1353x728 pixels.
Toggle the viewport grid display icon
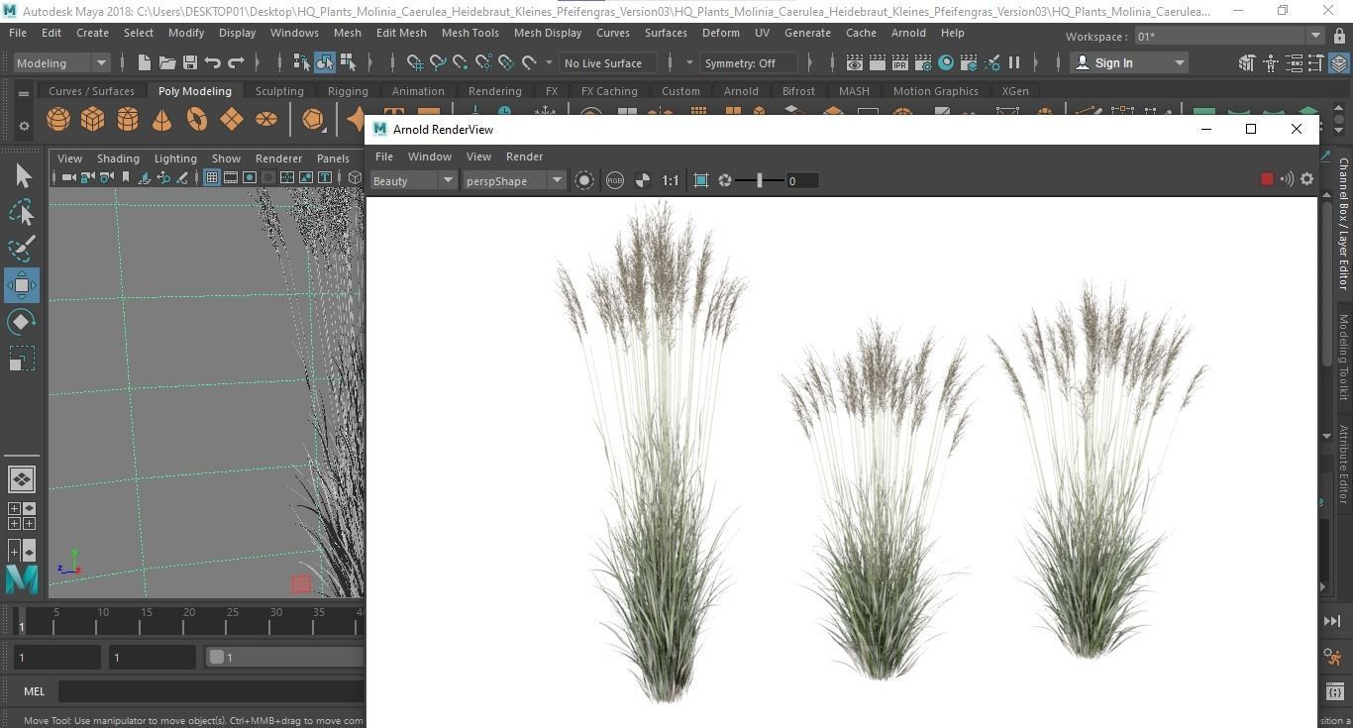[x=211, y=177]
